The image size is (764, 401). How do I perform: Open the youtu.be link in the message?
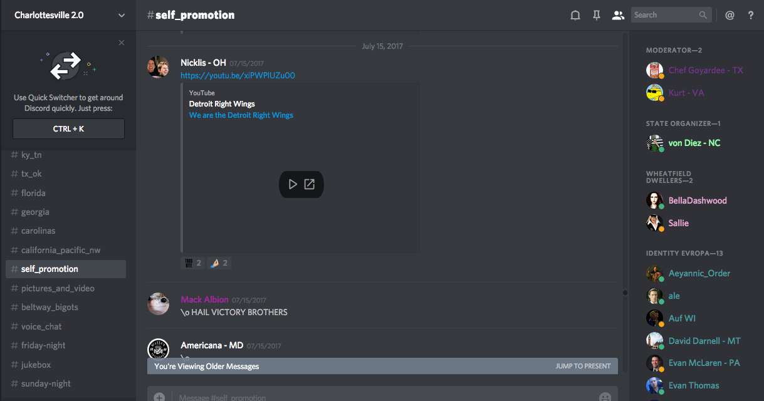coord(238,75)
